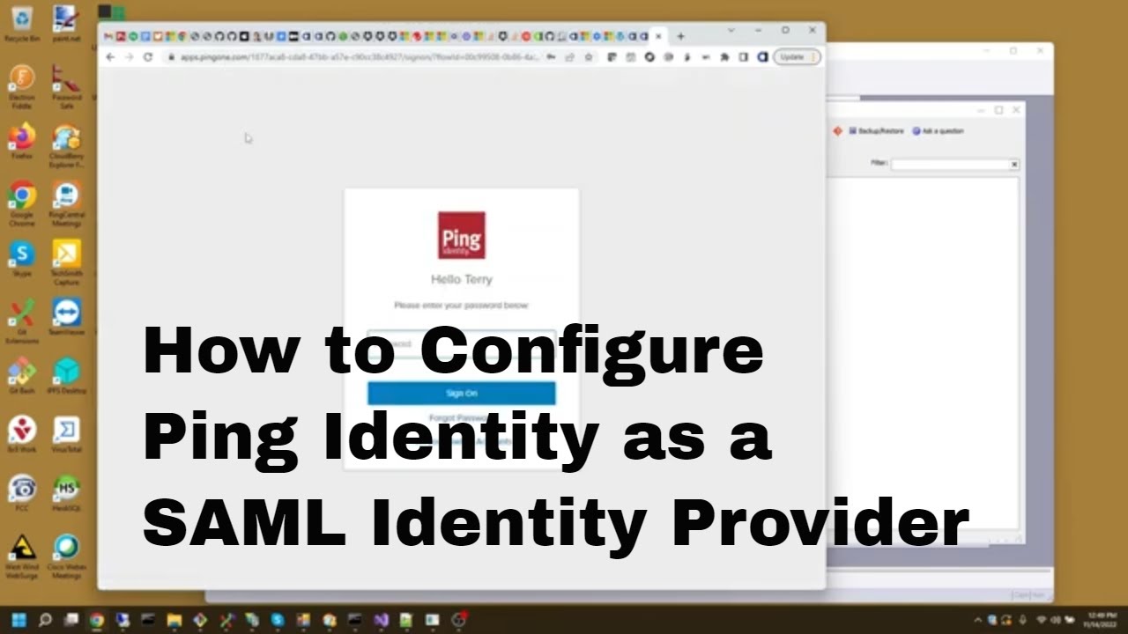Open Chrome side panel icon
Screen dimensions: 1128x634
click(744, 56)
